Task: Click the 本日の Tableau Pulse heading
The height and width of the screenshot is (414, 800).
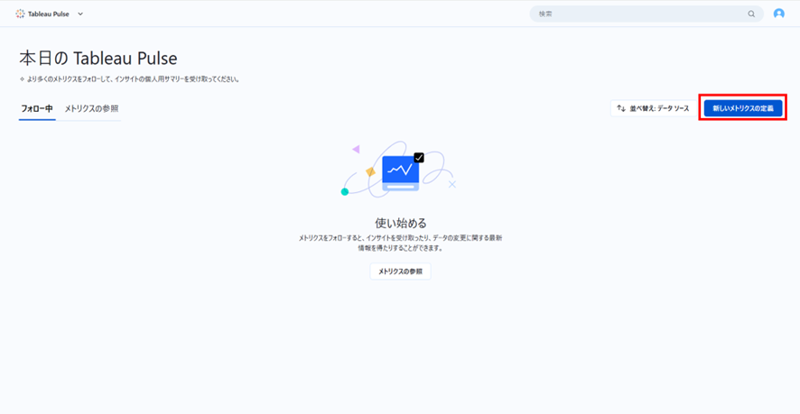Action: tap(98, 59)
